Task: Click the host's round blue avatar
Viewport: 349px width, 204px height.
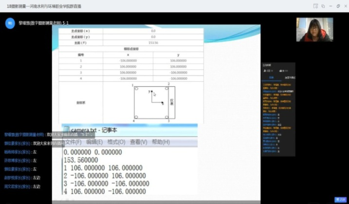Action: pyautogui.click(x=10, y=23)
